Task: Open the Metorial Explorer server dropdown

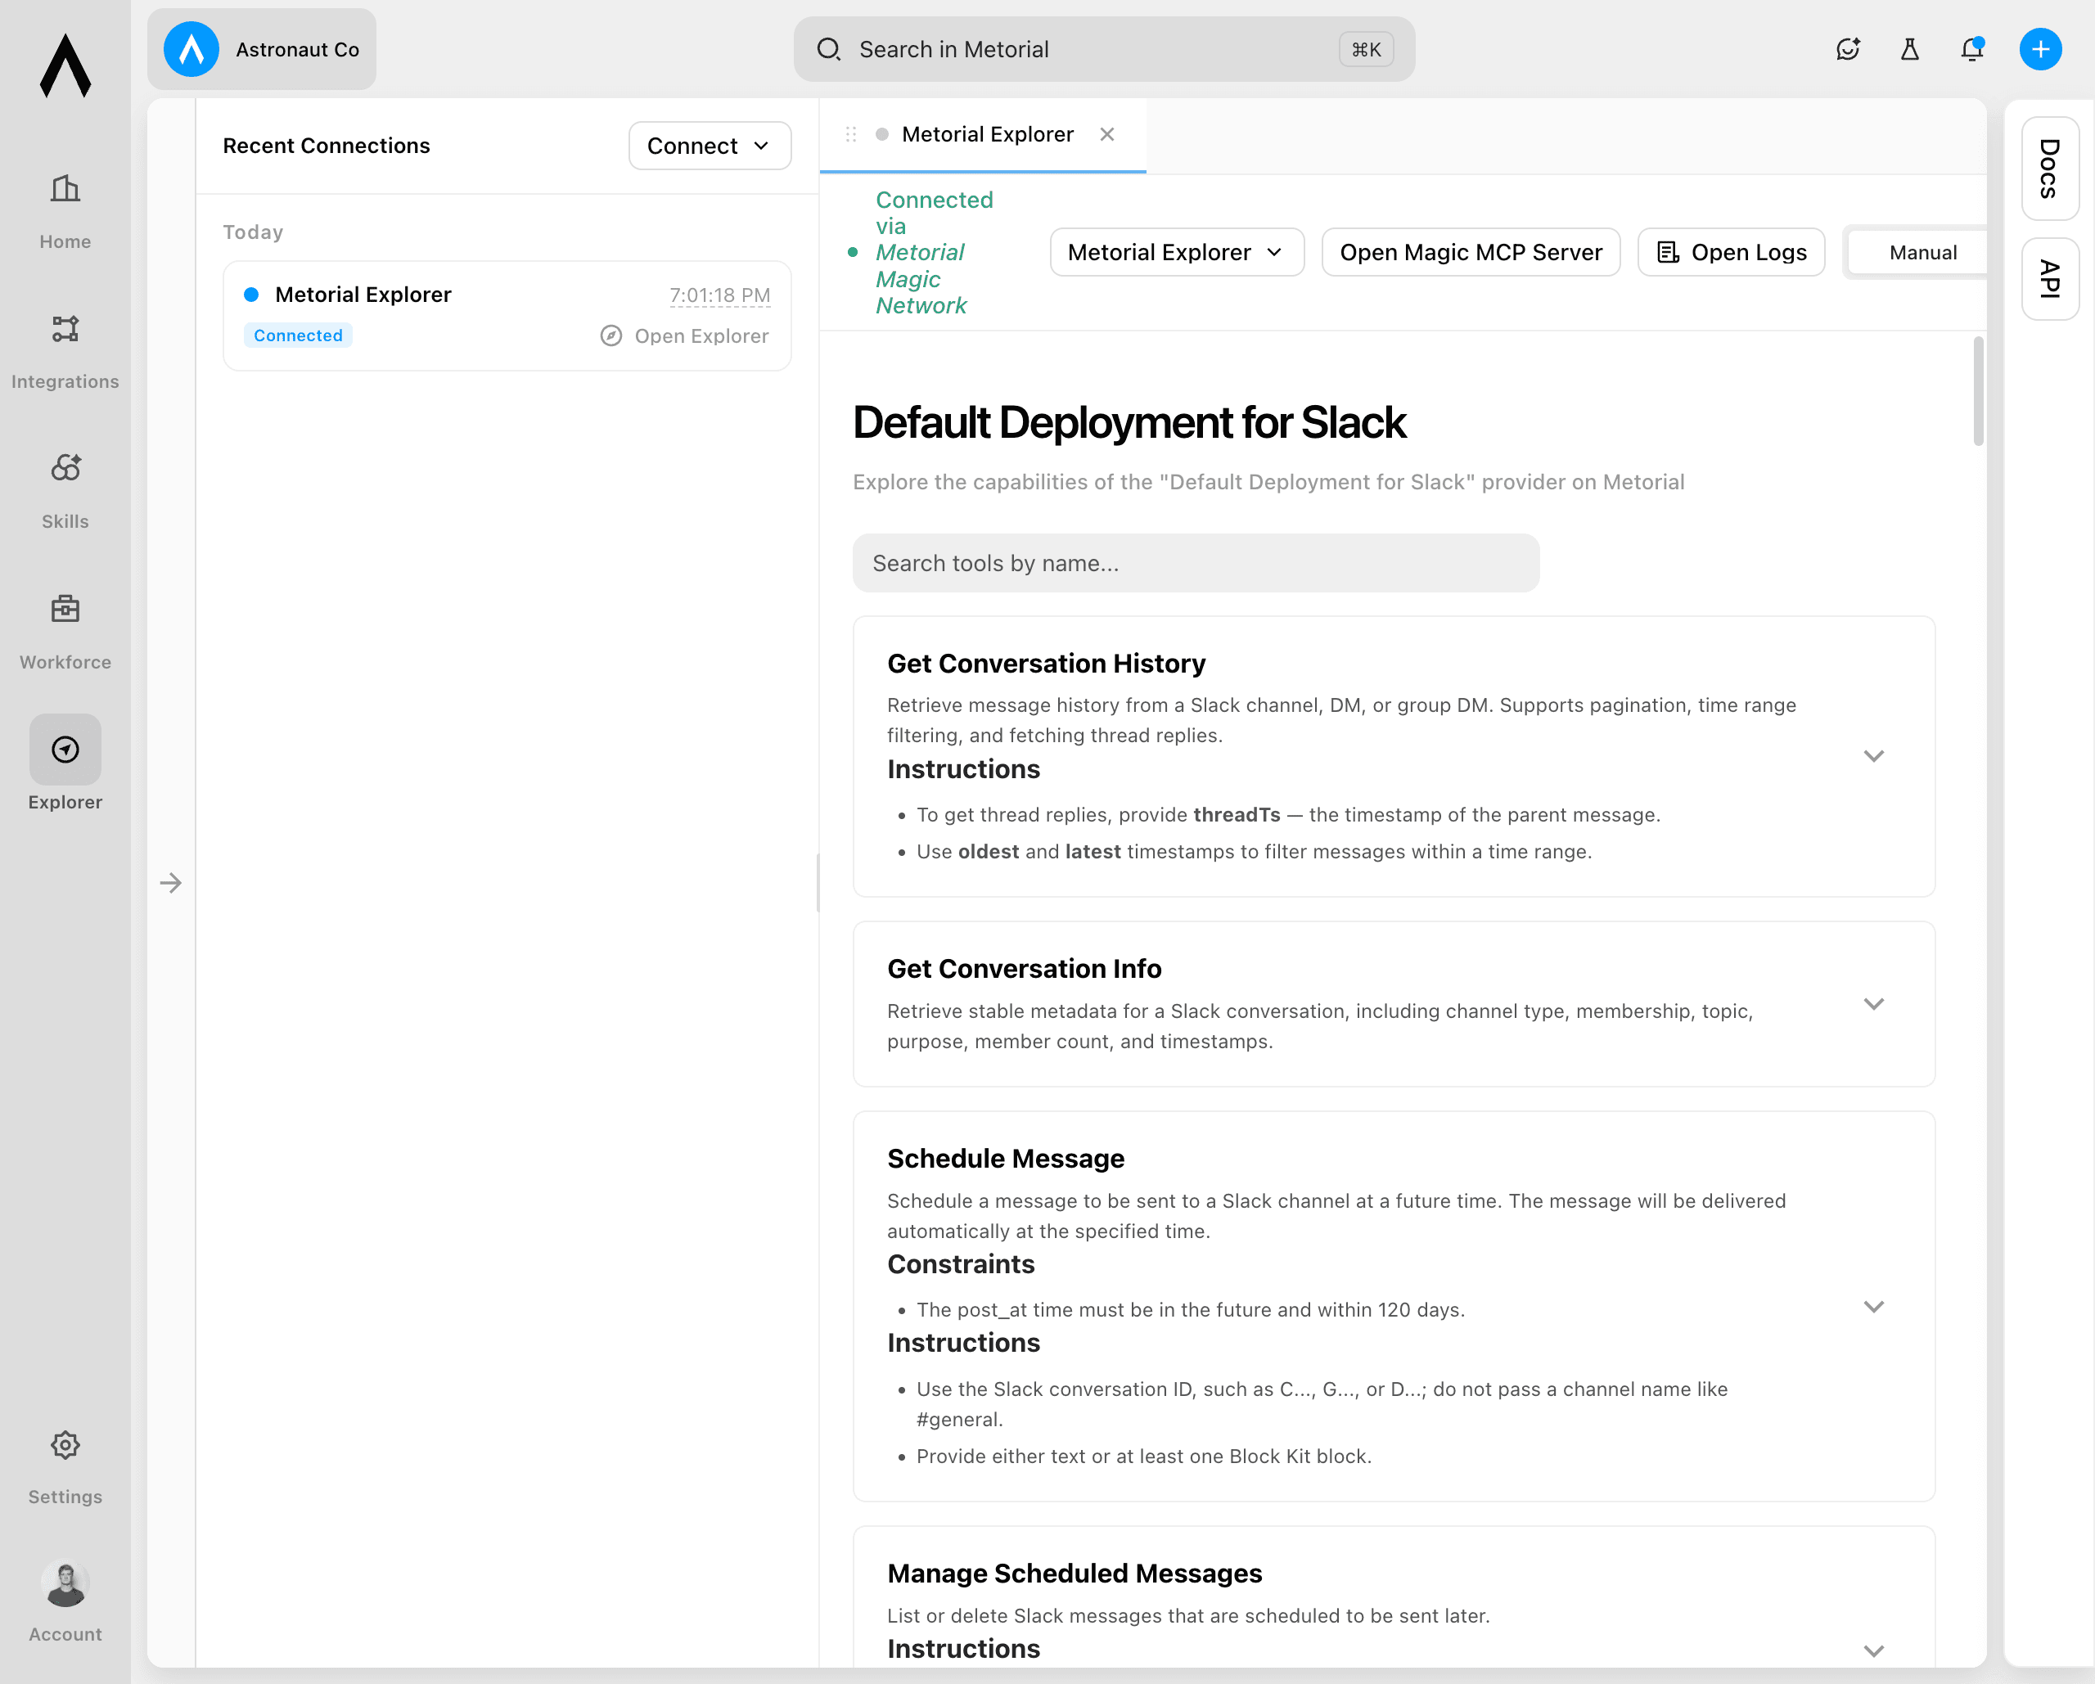Action: pyautogui.click(x=1177, y=253)
